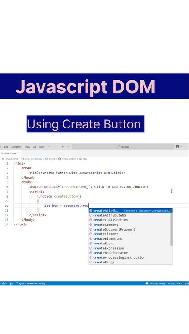Image resolution: width=189 pixels, height=334 pixels.
Task: Select the createElementNS suggestion
Action: [130, 239]
